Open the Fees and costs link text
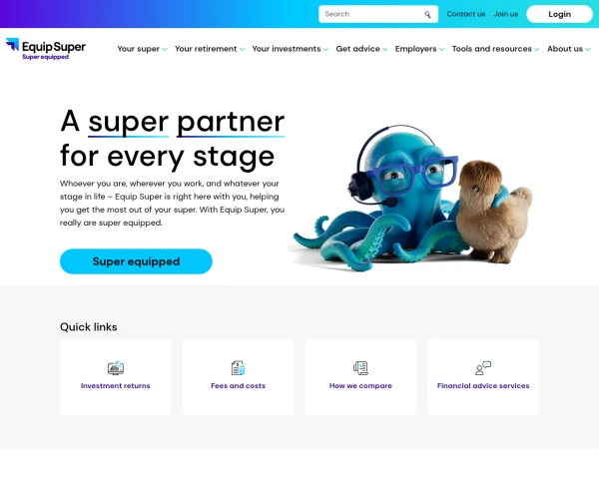This screenshot has height=479, width=599. (x=238, y=386)
